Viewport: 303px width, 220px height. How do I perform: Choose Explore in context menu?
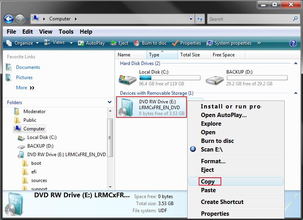236,124
